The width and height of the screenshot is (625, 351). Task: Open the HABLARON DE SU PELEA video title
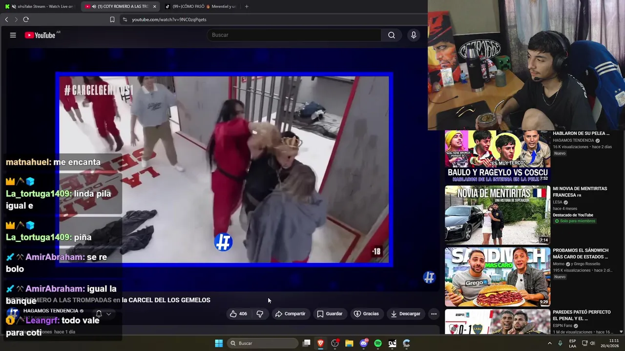click(x=581, y=133)
